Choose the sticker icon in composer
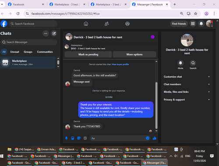219x166 pixels. pos(79,138)
